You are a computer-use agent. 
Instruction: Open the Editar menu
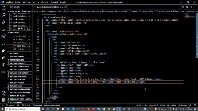18,2
